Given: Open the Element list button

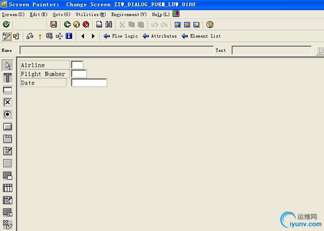Looking at the screenshot, I should (201, 36).
